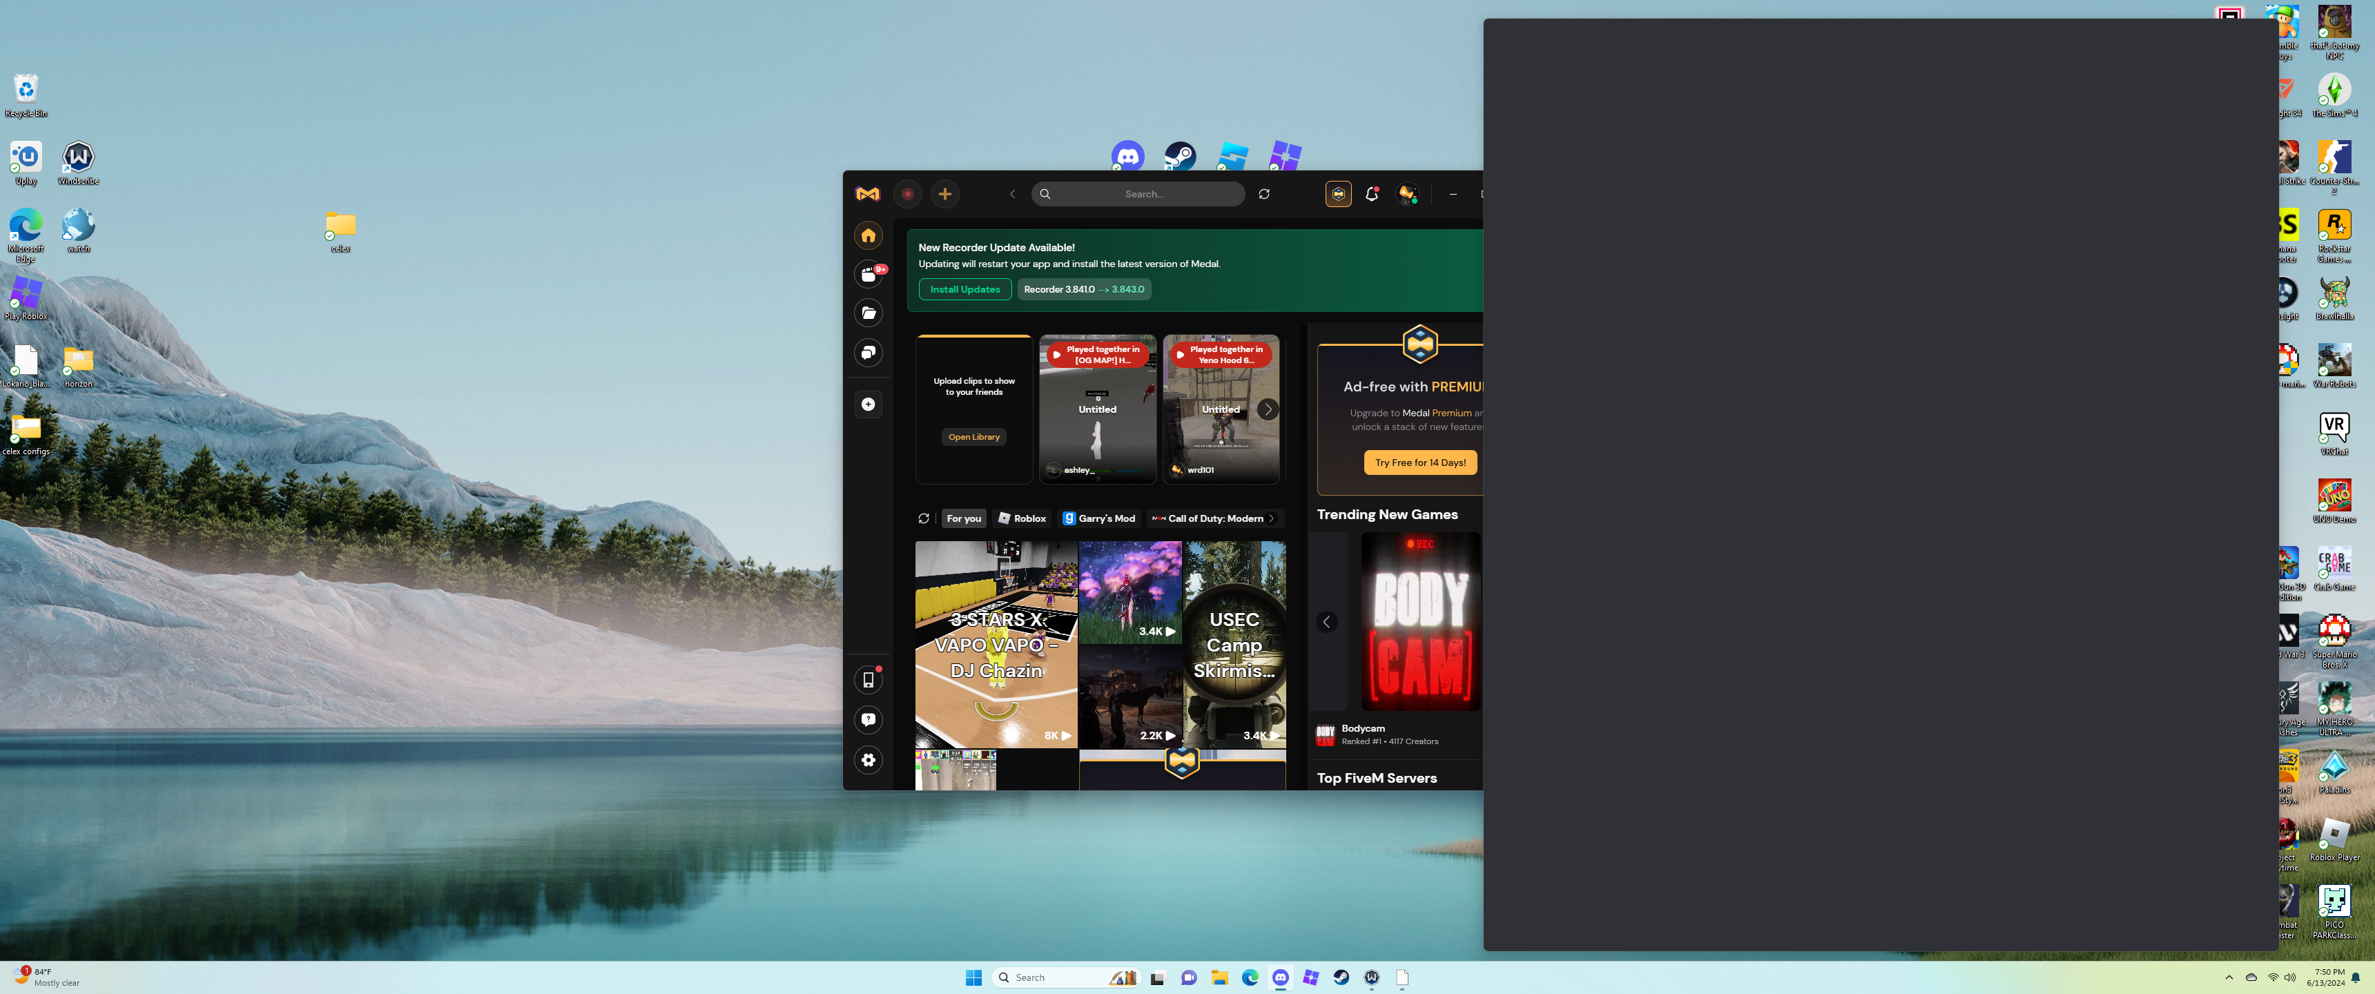Show next friend clips with right arrow

pyautogui.click(x=1268, y=409)
